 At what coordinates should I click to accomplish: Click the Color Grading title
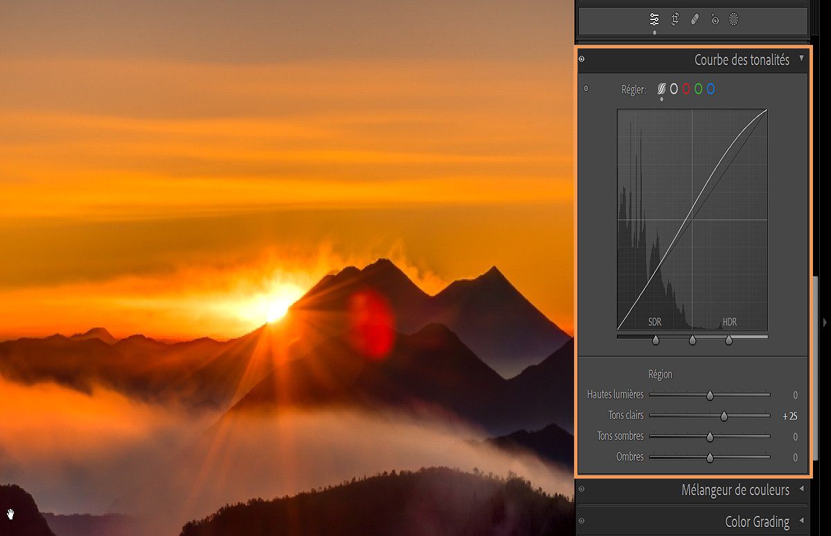point(757,521)
